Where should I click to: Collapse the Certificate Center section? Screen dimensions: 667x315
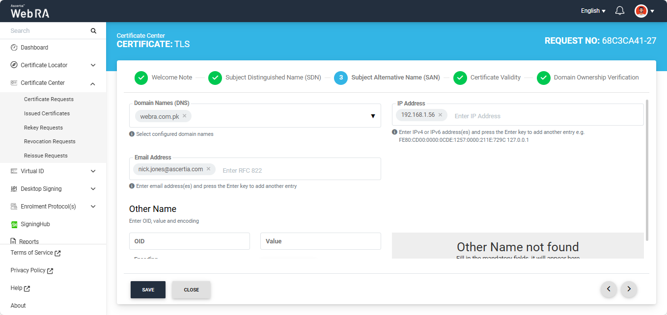point(93,83)
